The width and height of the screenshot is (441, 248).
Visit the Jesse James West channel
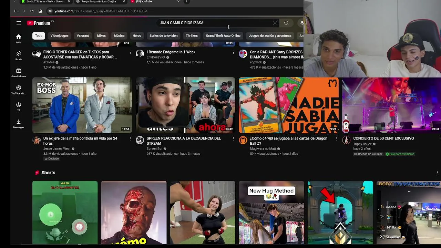57,149
